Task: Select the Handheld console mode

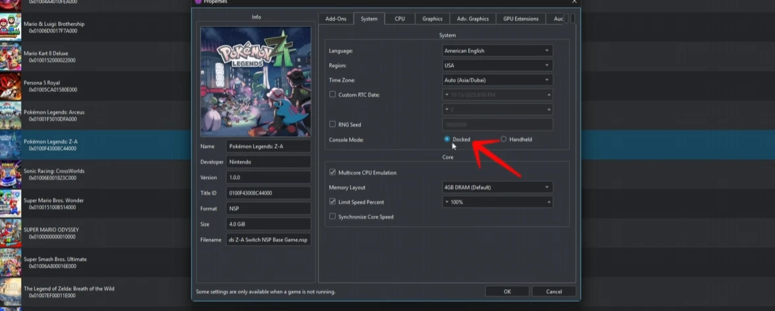Action: pyautogui.click(x=504, y=139)
